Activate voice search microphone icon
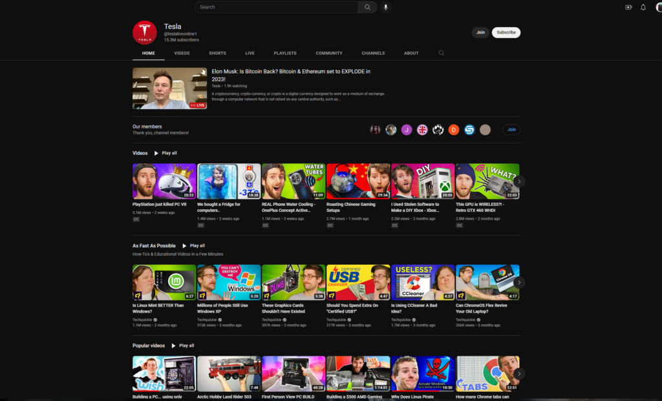 pyautogui.click(x=386, y=7)
